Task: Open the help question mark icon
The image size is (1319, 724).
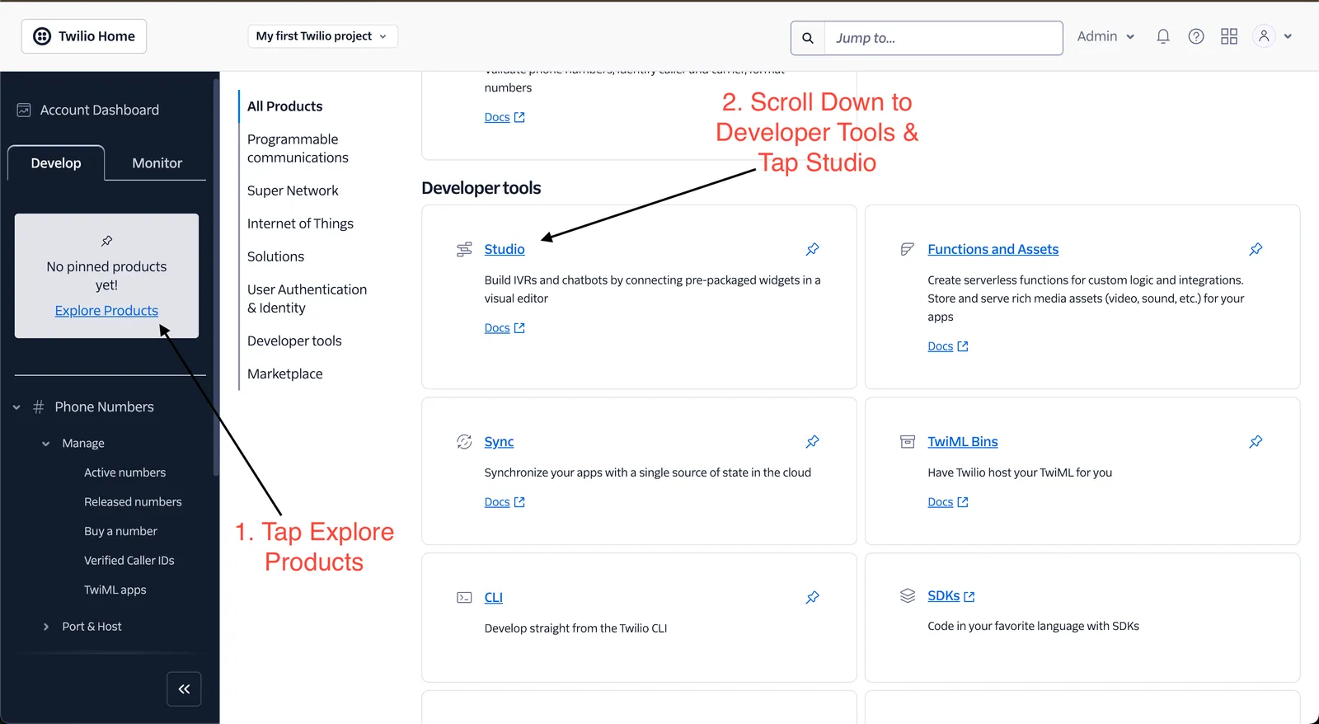Action: [x=1196, y=36]
